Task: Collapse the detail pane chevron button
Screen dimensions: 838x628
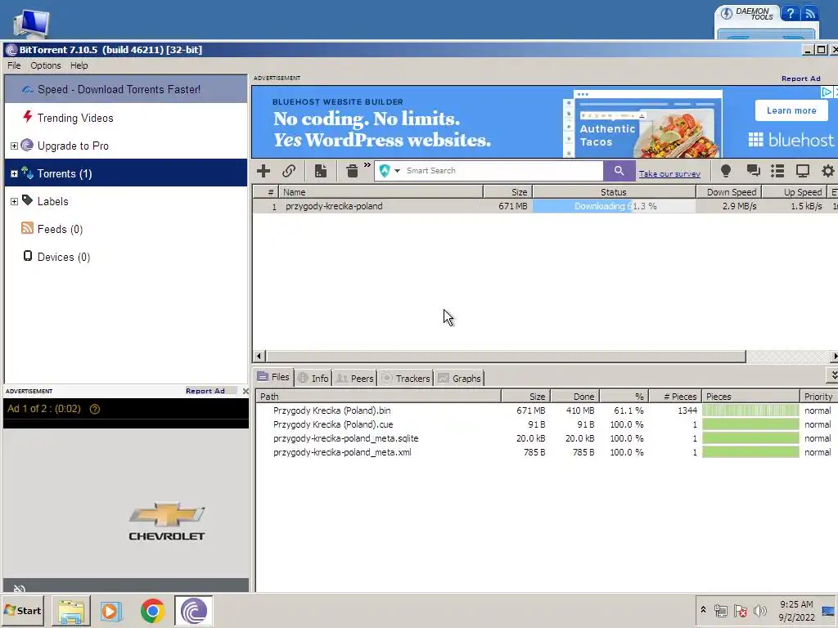Action: click(x=832, y=375)
